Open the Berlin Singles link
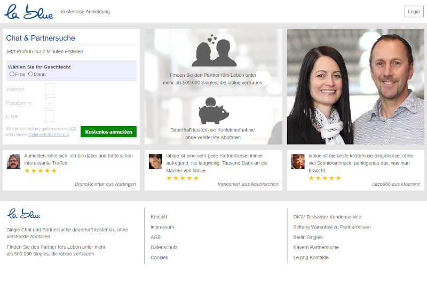The width and height of the screenshot is (427, 291). pyautogui.click(x=308, y=237)
